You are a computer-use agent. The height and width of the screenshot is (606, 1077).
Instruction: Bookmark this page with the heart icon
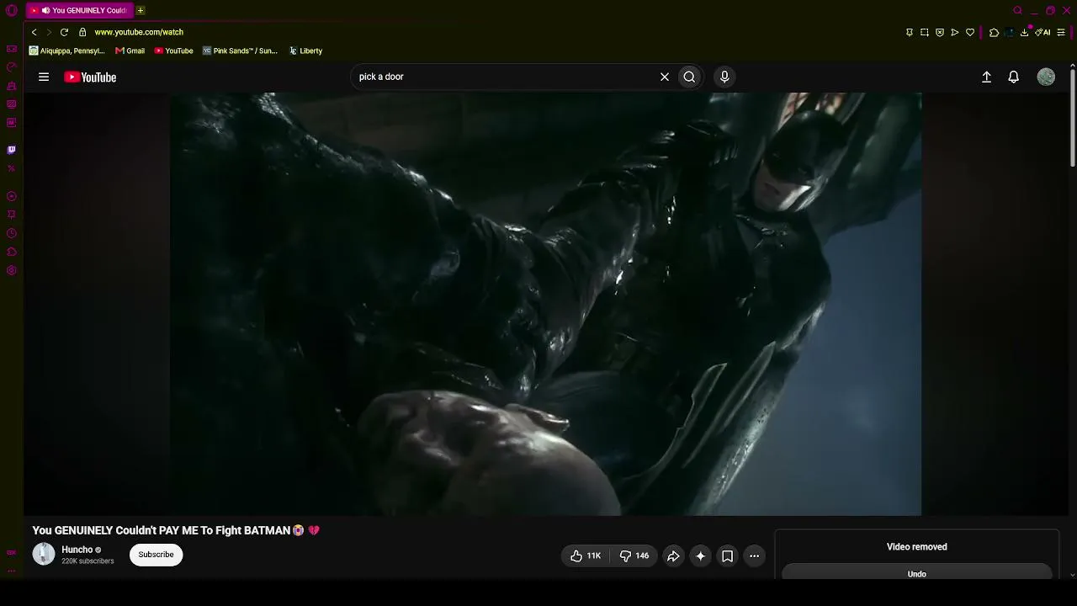tap(970, 32)
